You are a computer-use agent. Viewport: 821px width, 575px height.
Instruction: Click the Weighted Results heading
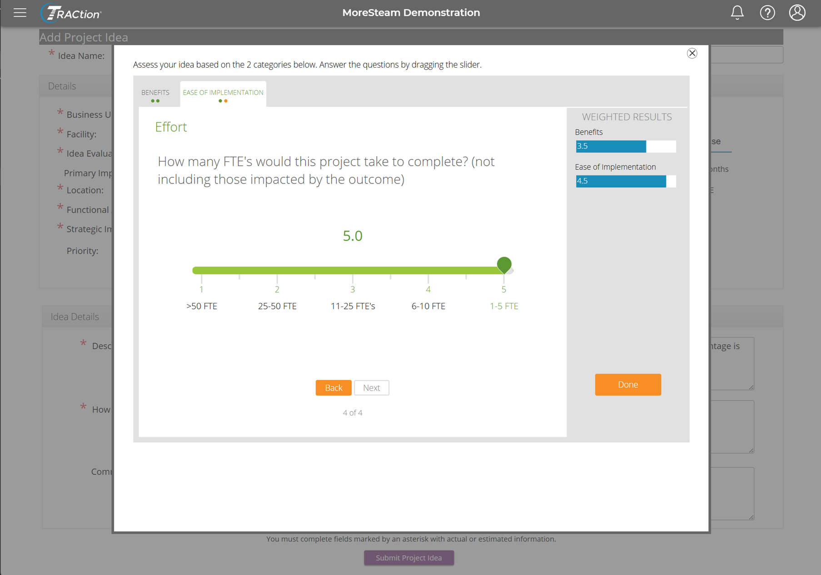(627, 117)
